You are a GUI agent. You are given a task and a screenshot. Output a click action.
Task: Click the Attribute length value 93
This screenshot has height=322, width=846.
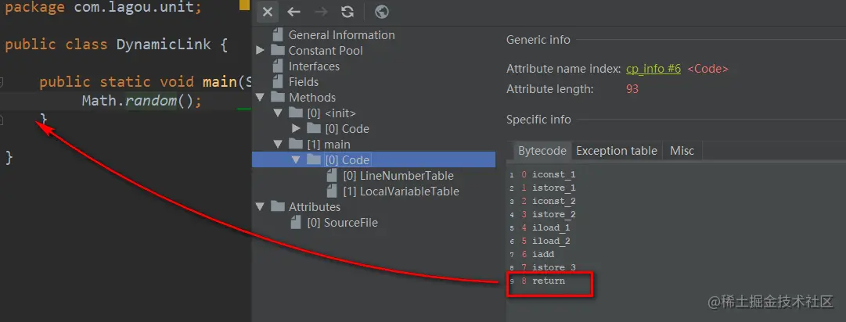(632, 89)
